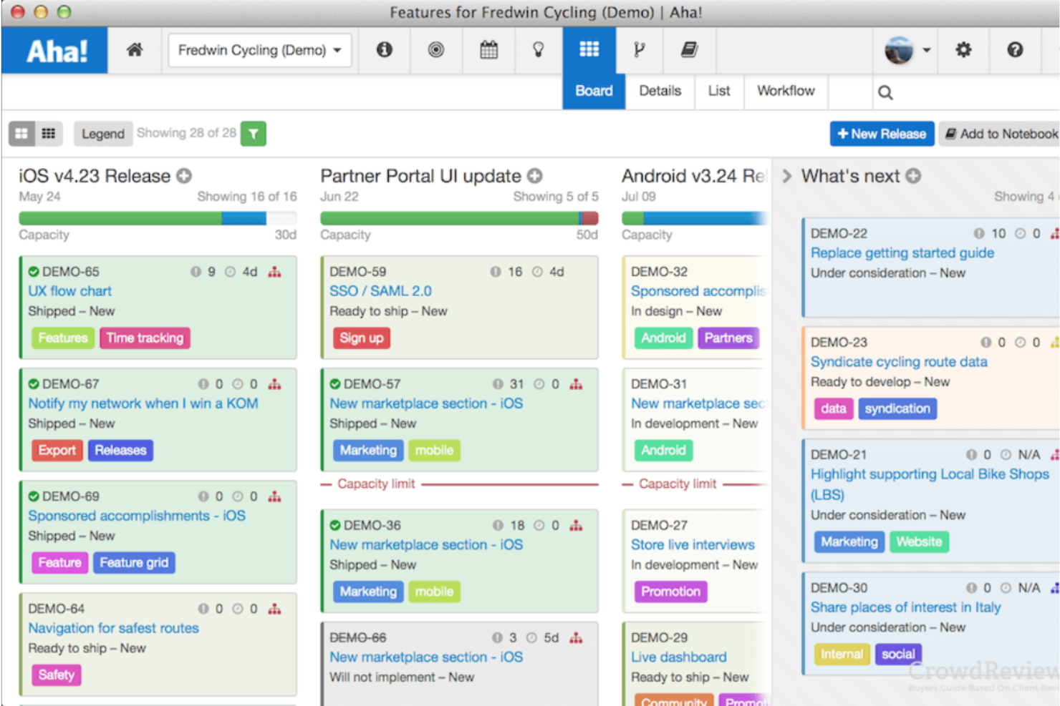Toggle shipped checkmark on DEMO-36

pos(335,526)
